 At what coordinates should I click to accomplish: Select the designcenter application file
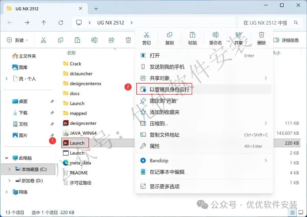(80, 123)
